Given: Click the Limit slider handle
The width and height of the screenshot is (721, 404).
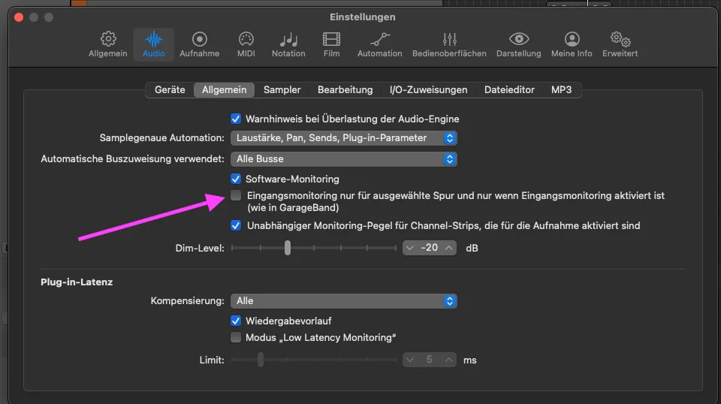Looking at the screenshot, I should pos(261,360).
